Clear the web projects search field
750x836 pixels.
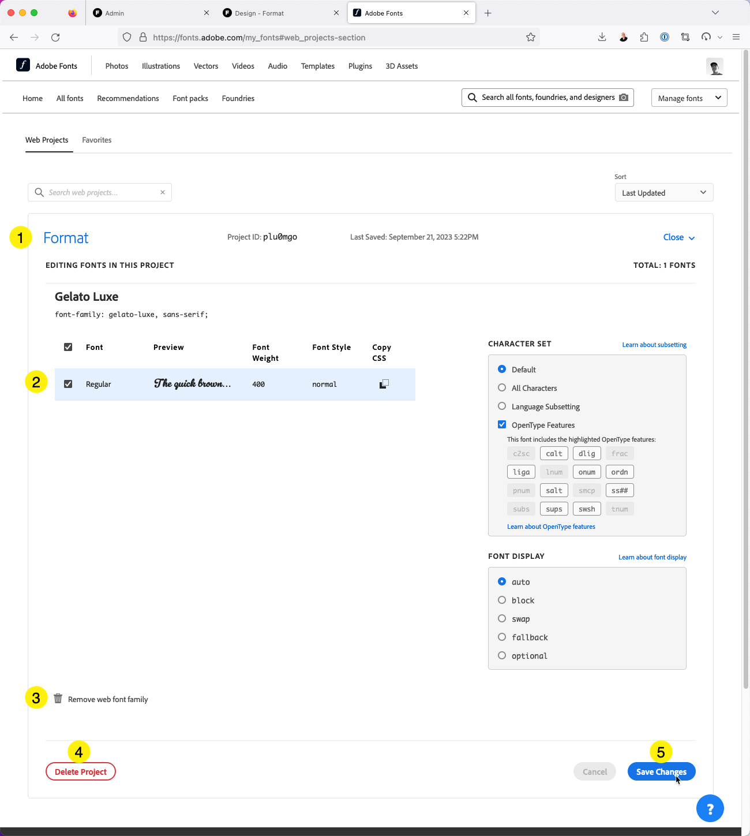163,192
